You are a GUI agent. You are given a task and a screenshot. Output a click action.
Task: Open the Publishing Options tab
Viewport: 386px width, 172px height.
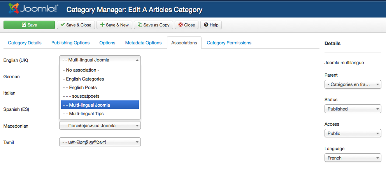click(x=70, y=43)
